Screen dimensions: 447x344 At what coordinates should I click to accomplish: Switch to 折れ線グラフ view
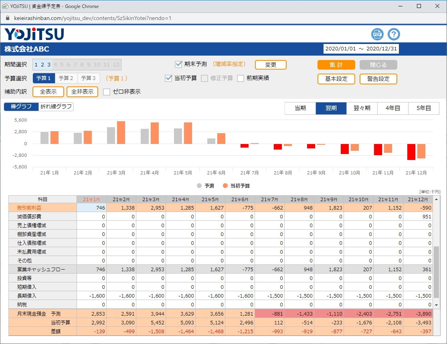point(56,107)
